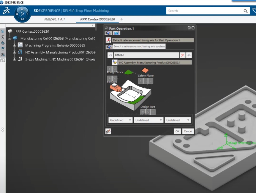Click the third Safety Plane selection button
Image resolution: width=256 pixels, height=193 pixels.
tap(150, 81)
